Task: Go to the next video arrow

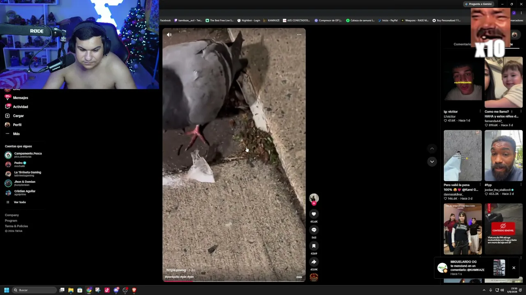Action: [x=432, y=161]
